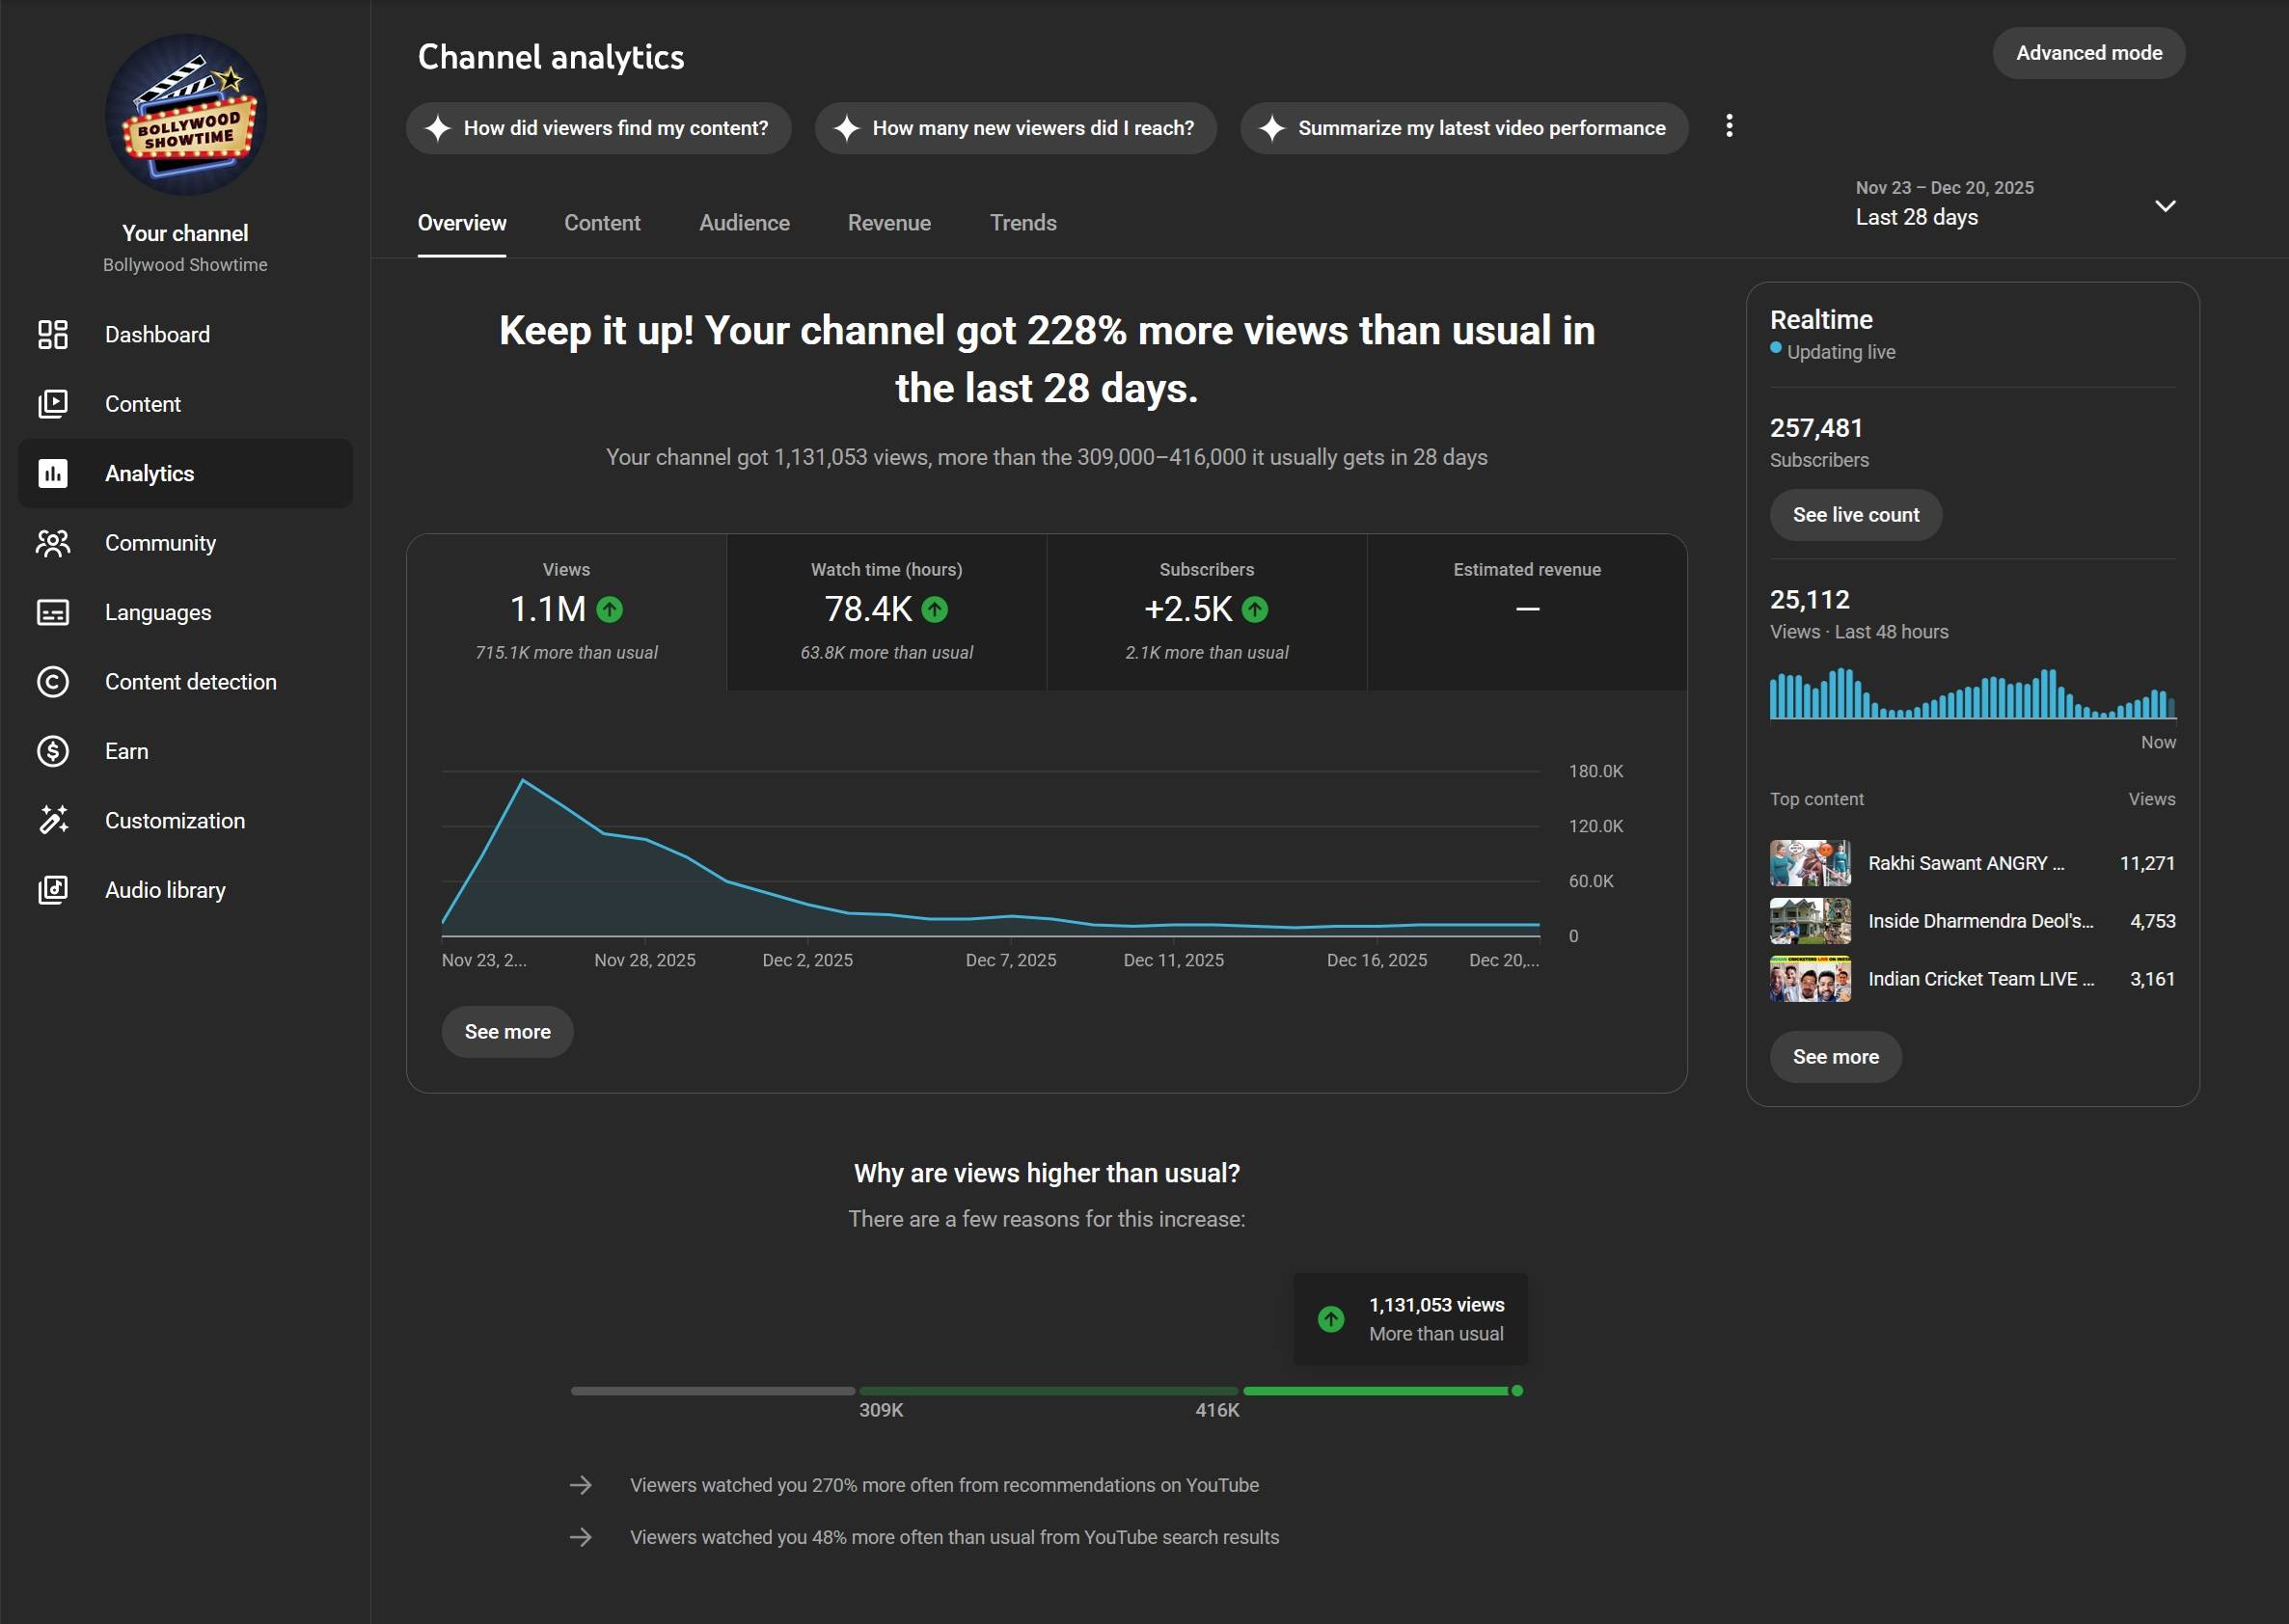The height and width of the screenshot is (1624, 2289).
Task: Switch to the Revenue tab
Action: 889,223
